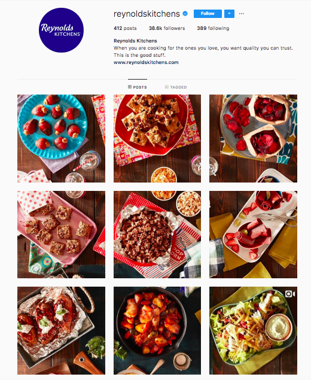Viewport: 311px width, 380px height.
Task: Open the three-dot options menu
Action: (x=241, y=14)
